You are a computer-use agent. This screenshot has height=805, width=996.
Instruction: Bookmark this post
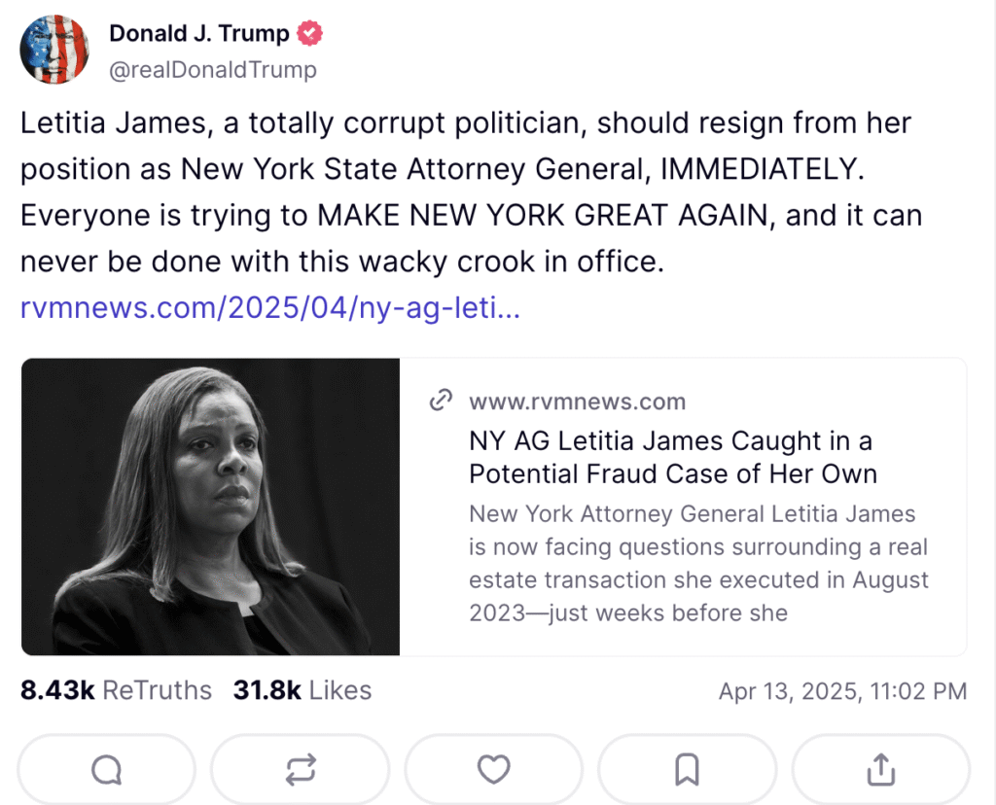pos(688,770)
